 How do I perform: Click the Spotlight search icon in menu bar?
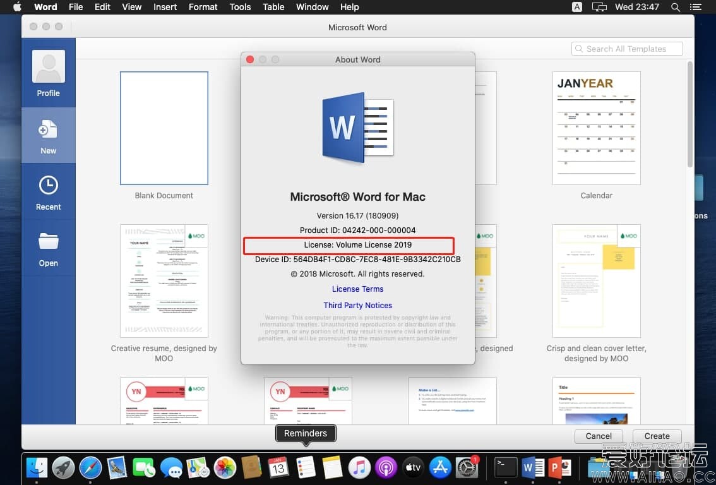pyautogui.click(x=676, y=7)
